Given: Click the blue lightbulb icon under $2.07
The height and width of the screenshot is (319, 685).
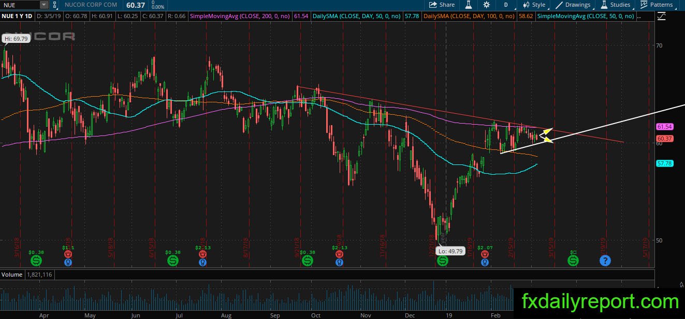Looking at the screenshot, I should tap(484, 263).
